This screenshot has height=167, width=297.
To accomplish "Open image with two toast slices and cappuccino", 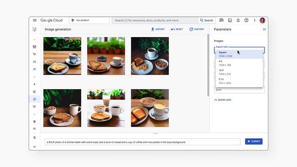I will (x=150, y=108).
